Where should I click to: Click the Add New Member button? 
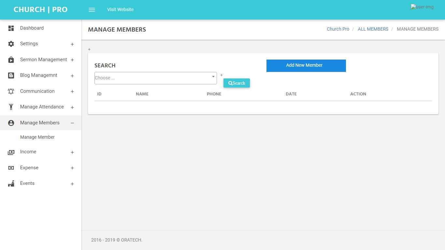click(306, 65)
